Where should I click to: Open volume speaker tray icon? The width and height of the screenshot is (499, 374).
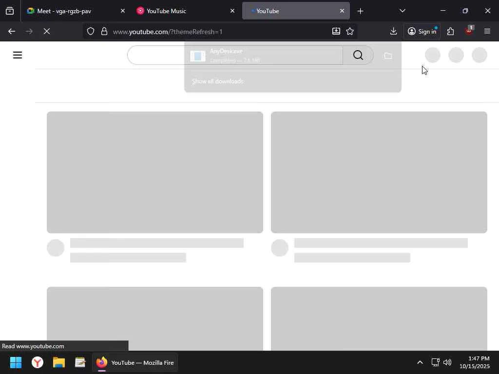tap(447, 362)
